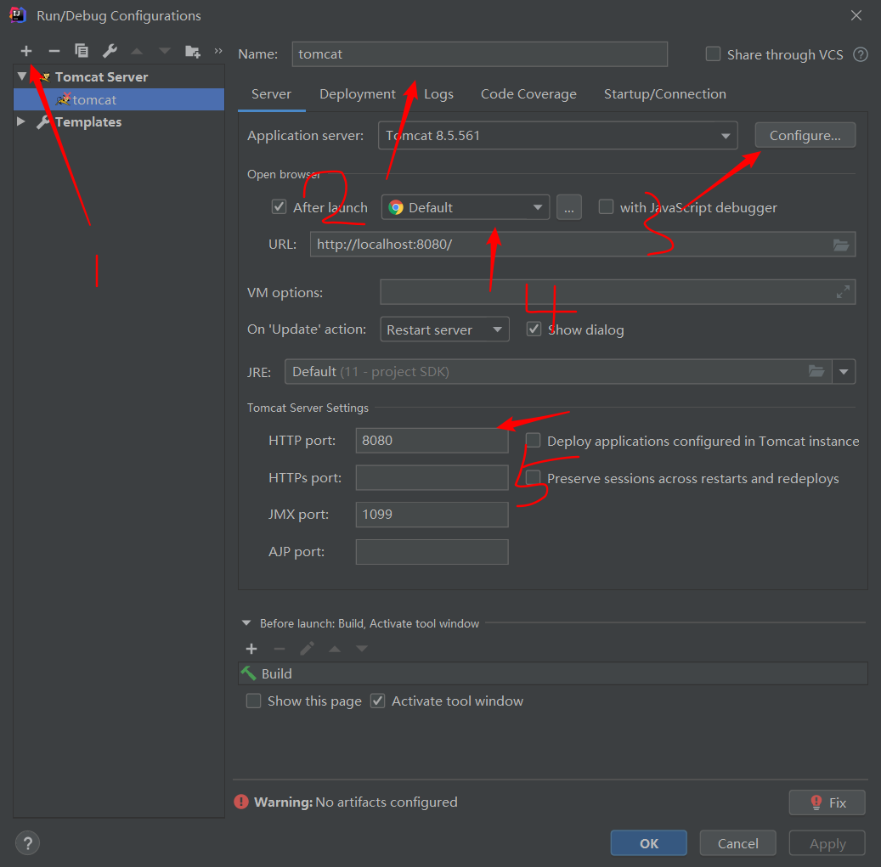Click the OK button

(649, 843)
